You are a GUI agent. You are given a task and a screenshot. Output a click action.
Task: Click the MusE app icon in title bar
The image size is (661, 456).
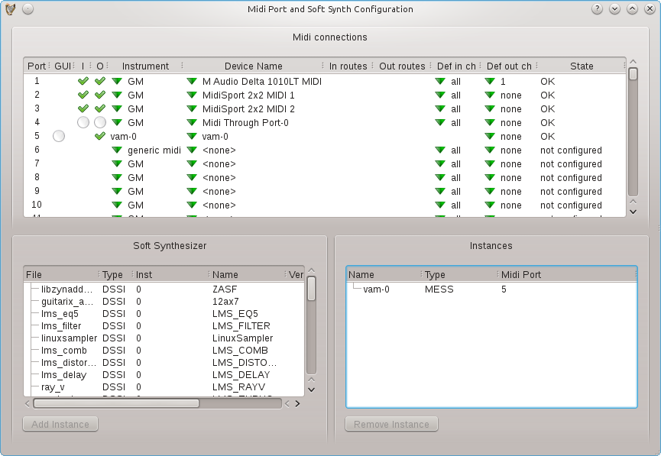point(10,9)
